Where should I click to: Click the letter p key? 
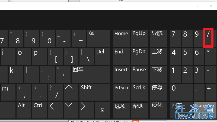[40, 56]
